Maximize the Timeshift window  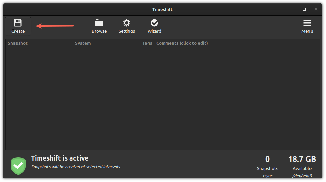pyautogui.click(x=304, y=9)
